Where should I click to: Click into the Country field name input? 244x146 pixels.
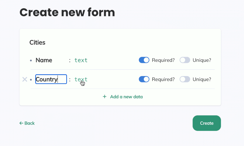(x=51, y=79)
